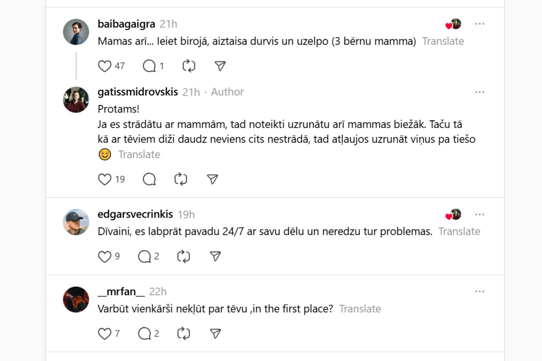Repost gatissmidrovskis's reply
Viewport: 542px width, 361px height.
(181, 179)
